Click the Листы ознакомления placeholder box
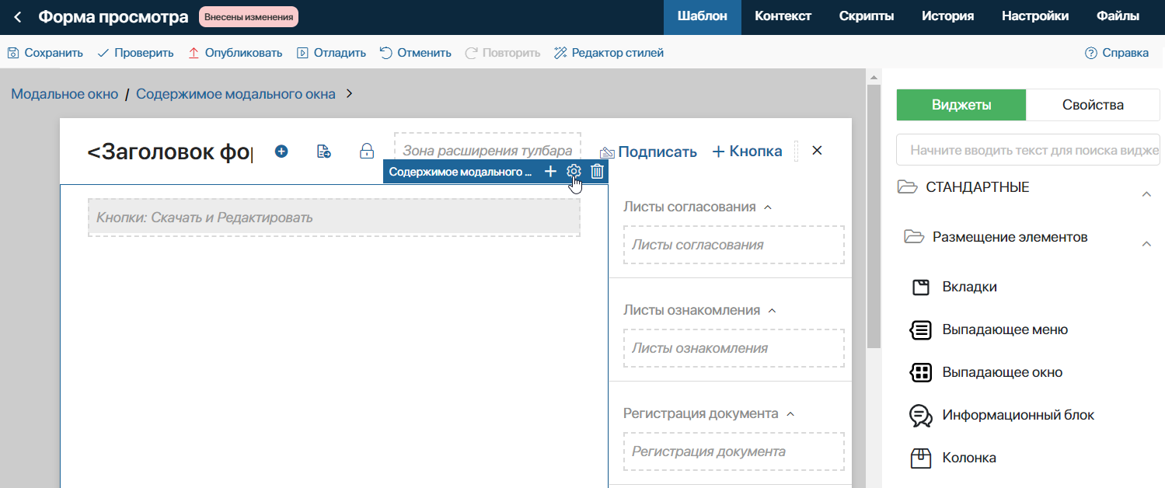The width and height of the screenshot is (1165, 488). [734, 348]
